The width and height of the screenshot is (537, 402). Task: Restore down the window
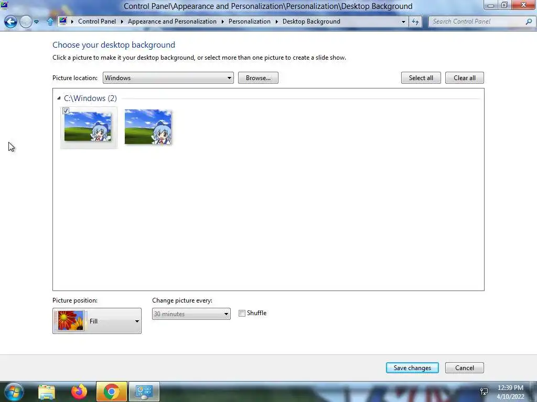tap(504, 5)
